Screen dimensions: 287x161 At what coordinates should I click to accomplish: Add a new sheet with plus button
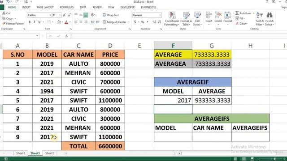point(66,153)
